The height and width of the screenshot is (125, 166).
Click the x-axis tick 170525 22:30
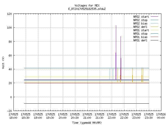pyautogui.click(x=124, y=116)
